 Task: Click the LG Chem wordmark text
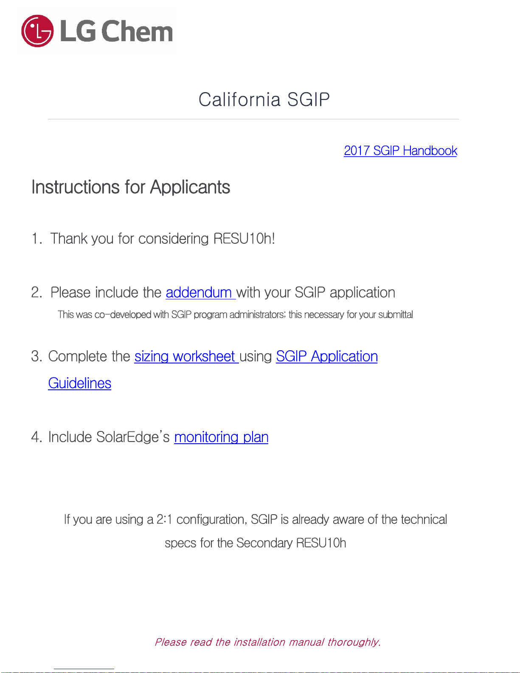coord(116,31)
